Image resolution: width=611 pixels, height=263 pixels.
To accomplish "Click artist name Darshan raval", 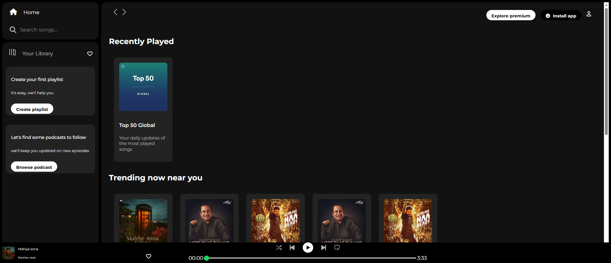I will pyautogui.click(x=27, y=258).
